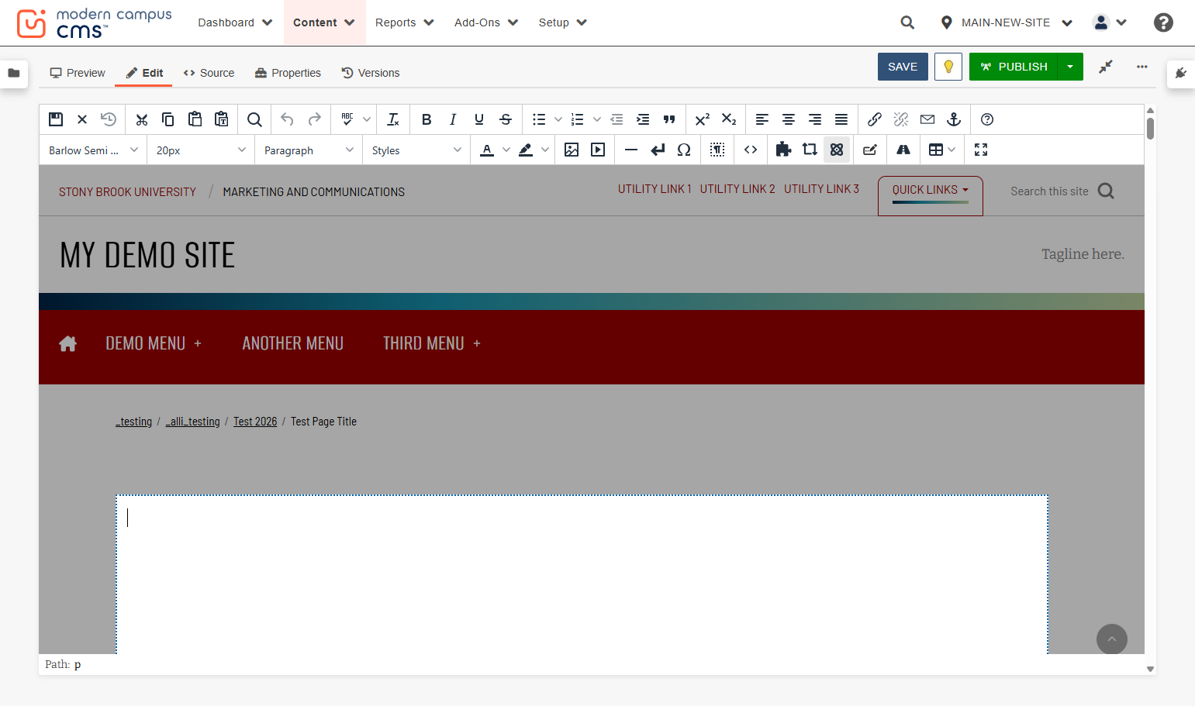The height and width of the screenshot is (706, 1195).
Task: Open find and replace magnifier tool
Action: 254,119
